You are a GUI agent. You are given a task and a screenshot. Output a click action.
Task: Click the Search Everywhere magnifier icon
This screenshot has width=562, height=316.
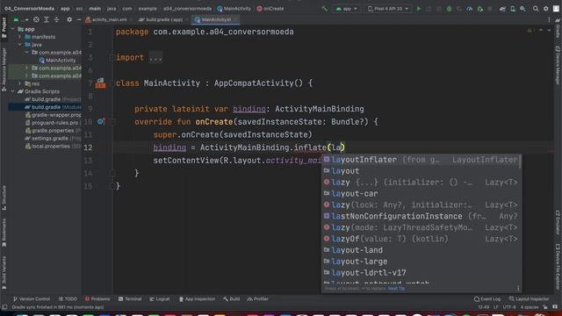tap(536, 9)
